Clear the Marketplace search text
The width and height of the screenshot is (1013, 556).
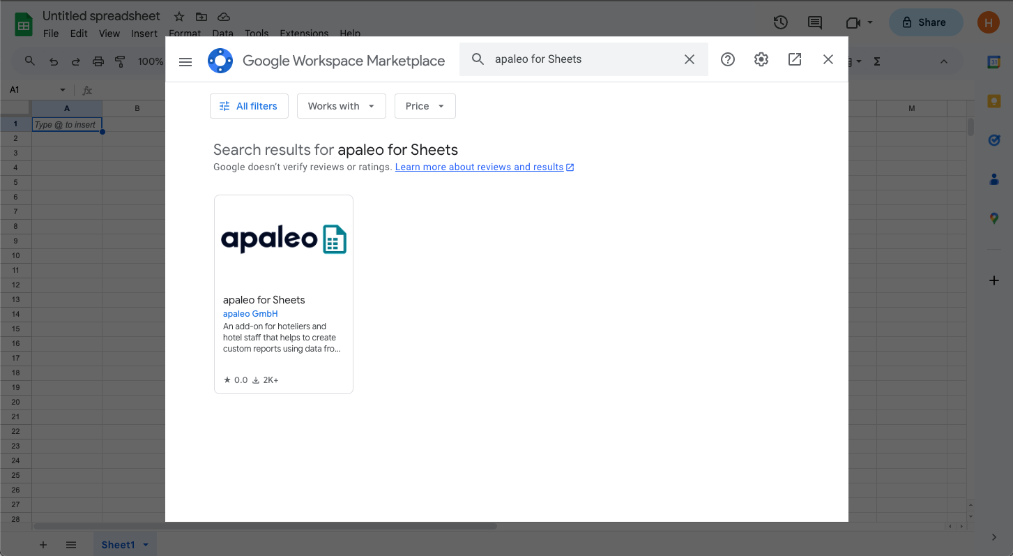(690, 59)
